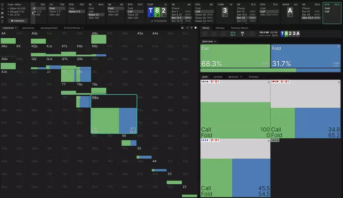Choose Allin 50.5 in the river SB node
The height and width of the screenshot is (198, 343).
[x=311, y=18]
